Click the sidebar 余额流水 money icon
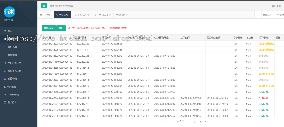284x127 pixels. coord(5,55)
